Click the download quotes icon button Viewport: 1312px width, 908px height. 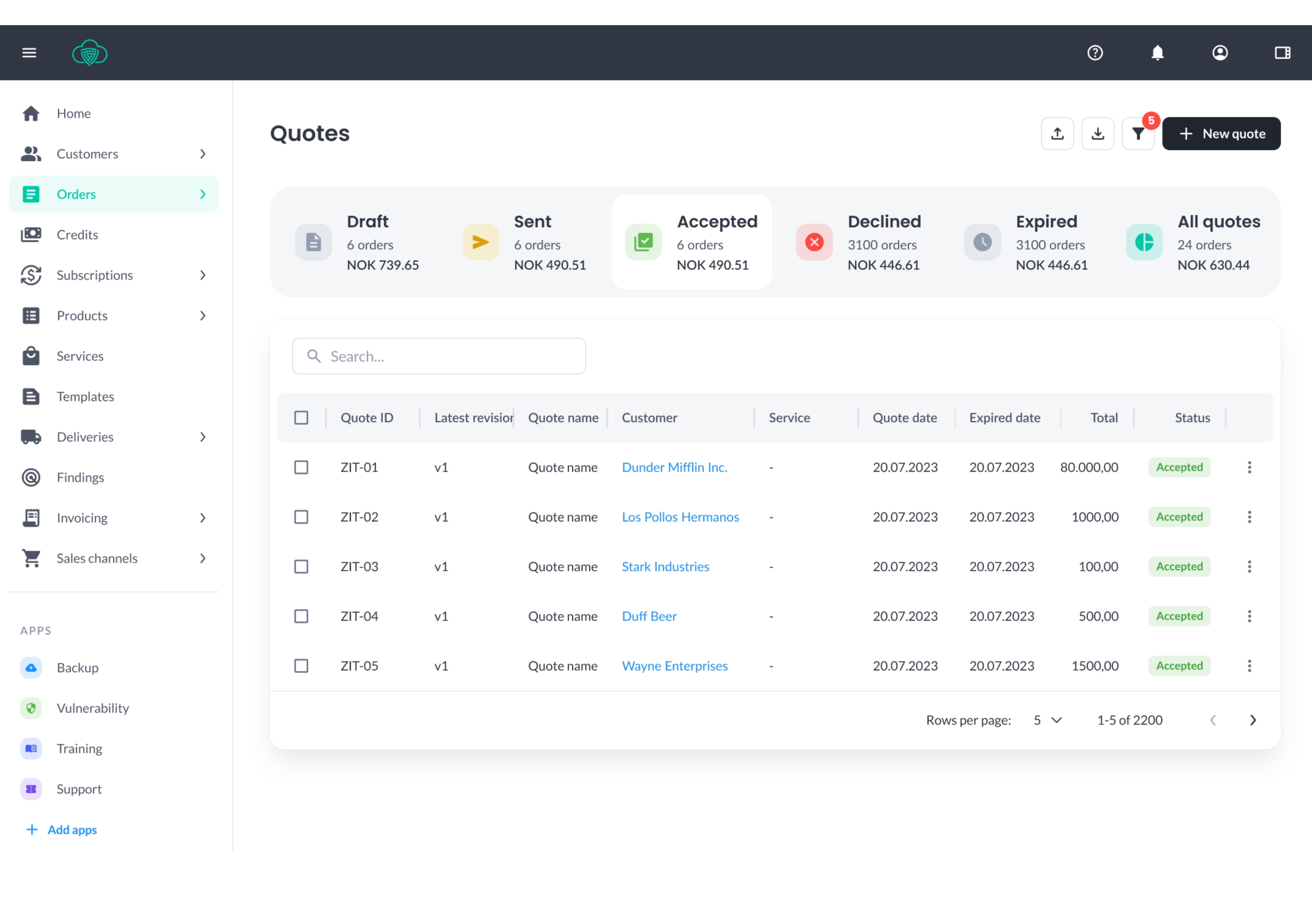[x=1098, y=134]
